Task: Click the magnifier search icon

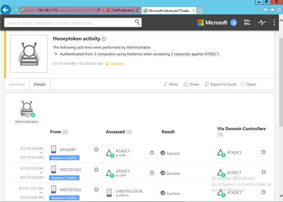Action: (137, 22)
